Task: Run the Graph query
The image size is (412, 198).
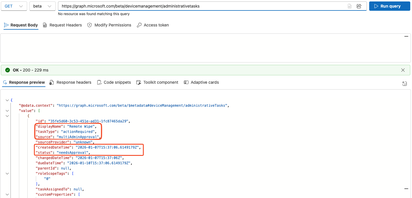Action: tap(390, 6)
